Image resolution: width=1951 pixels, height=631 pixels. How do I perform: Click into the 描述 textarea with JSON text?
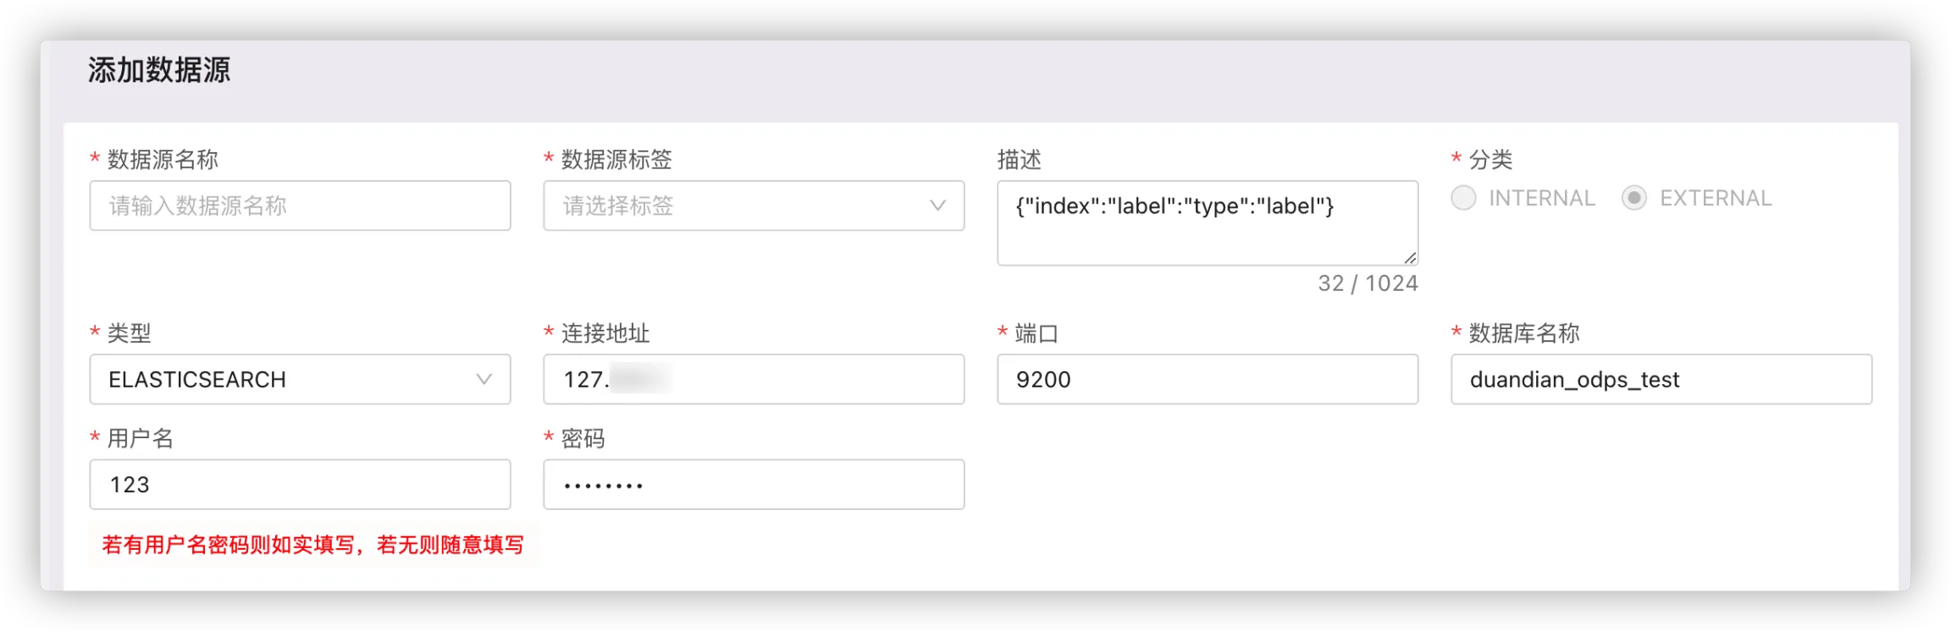[x=1207, y=224]
